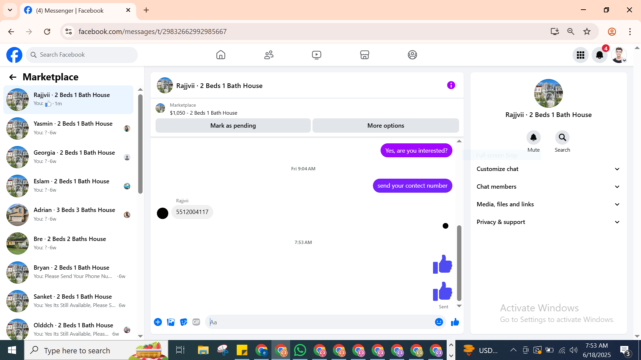Go to the Home feed icon
The image size is (641, 360).
tap(221, 55)
